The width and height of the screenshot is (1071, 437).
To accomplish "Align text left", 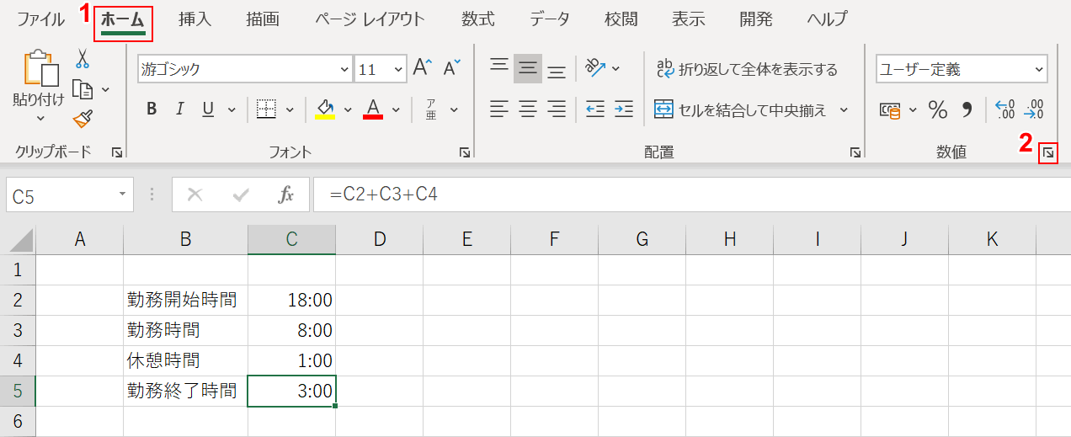I will point(499,109).
